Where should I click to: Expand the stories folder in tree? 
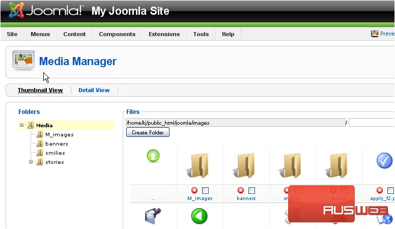pos(31,162)
